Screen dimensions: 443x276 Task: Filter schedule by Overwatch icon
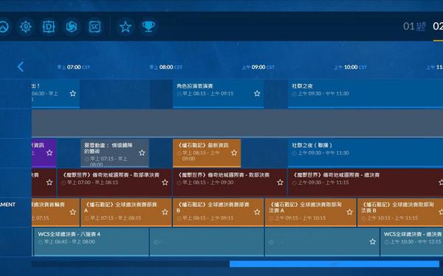(4, 26)
